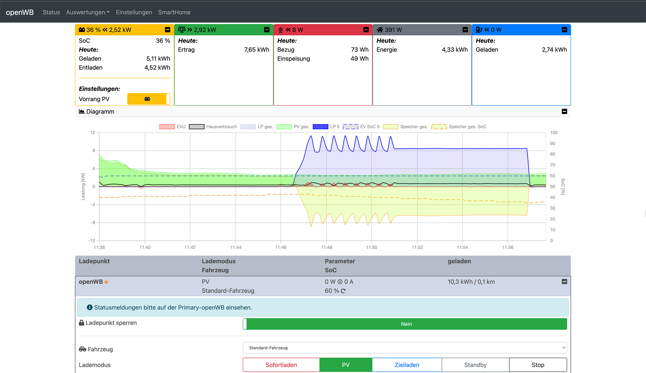Toggle the Vorrang PV battery switch
The image size is (646, 373).
(149, 99)
